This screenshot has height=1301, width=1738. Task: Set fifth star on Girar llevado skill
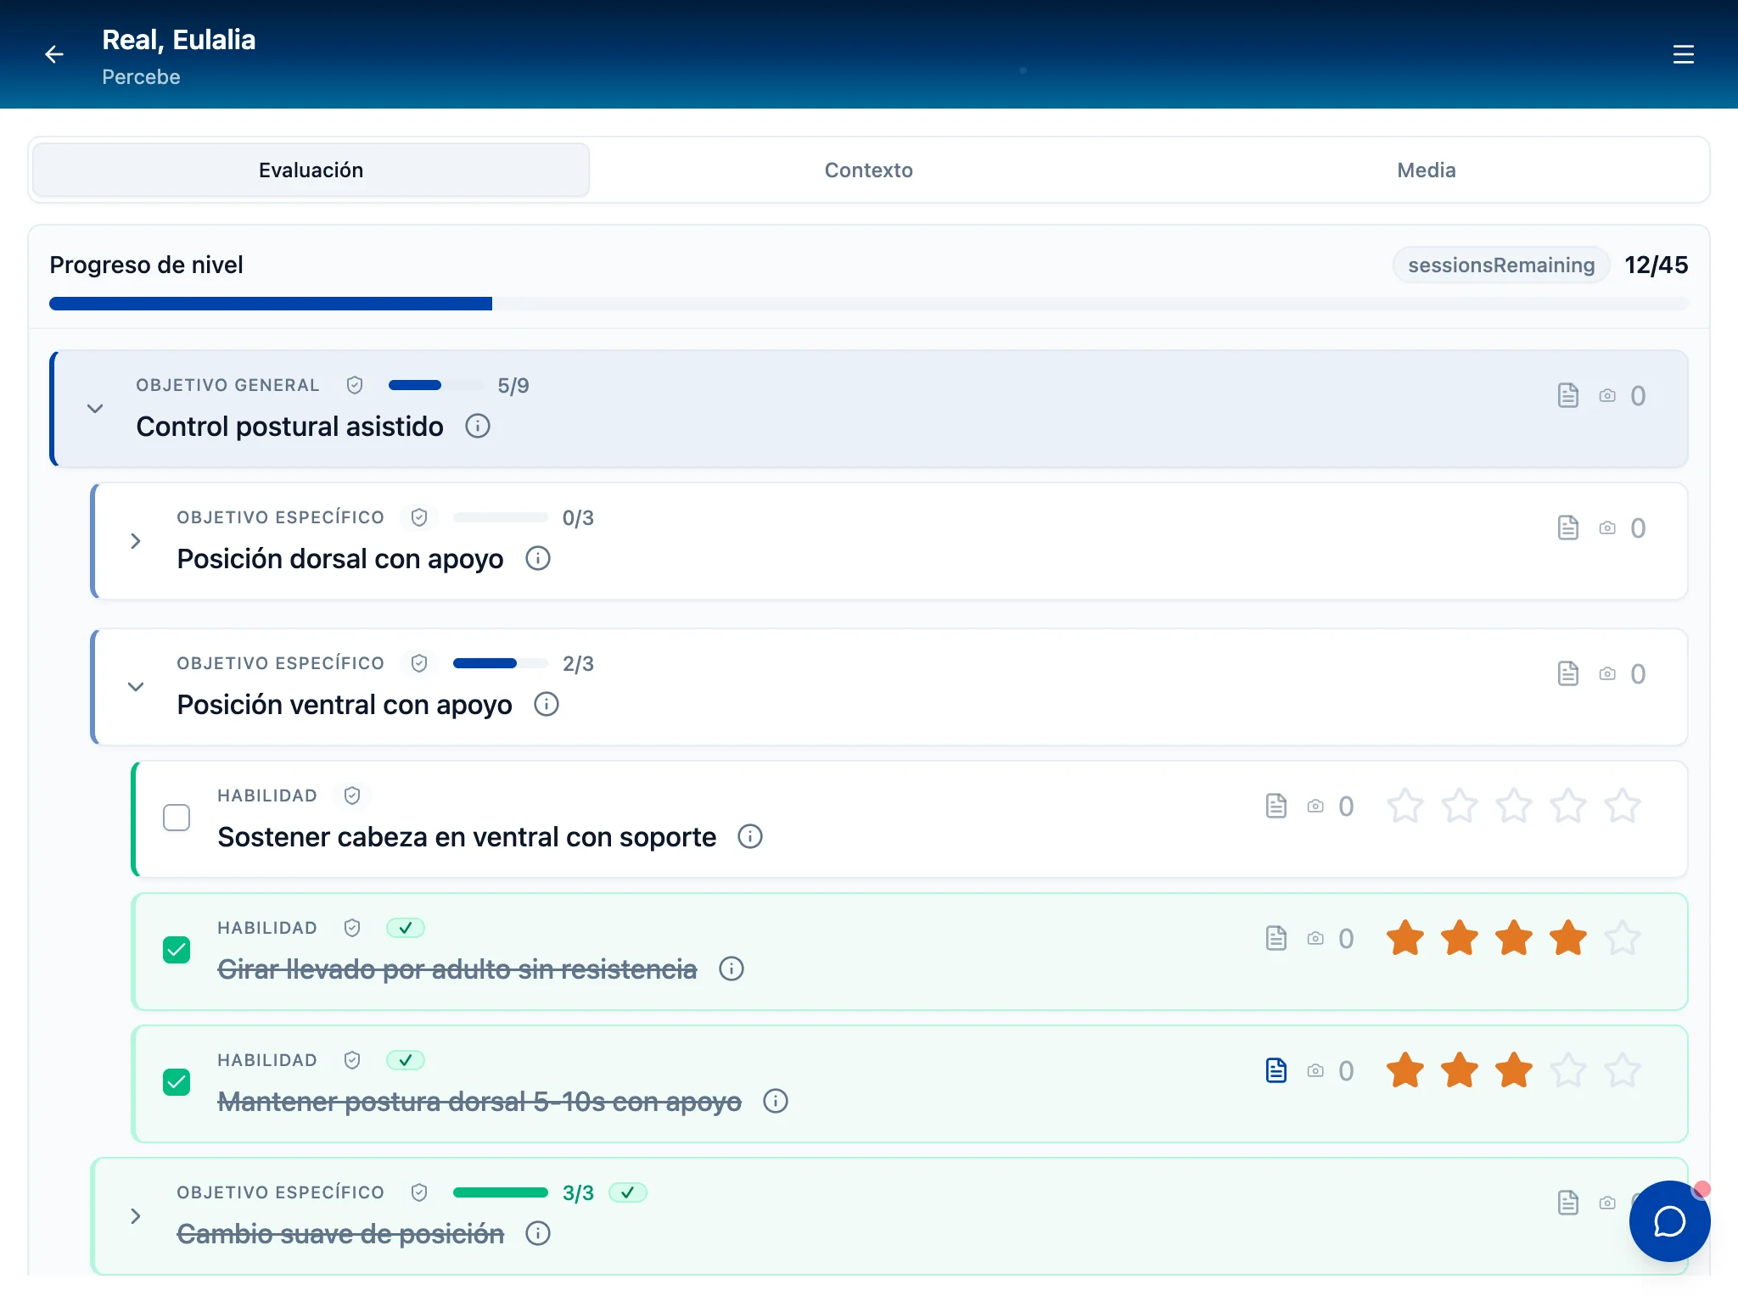point(1622,938)
